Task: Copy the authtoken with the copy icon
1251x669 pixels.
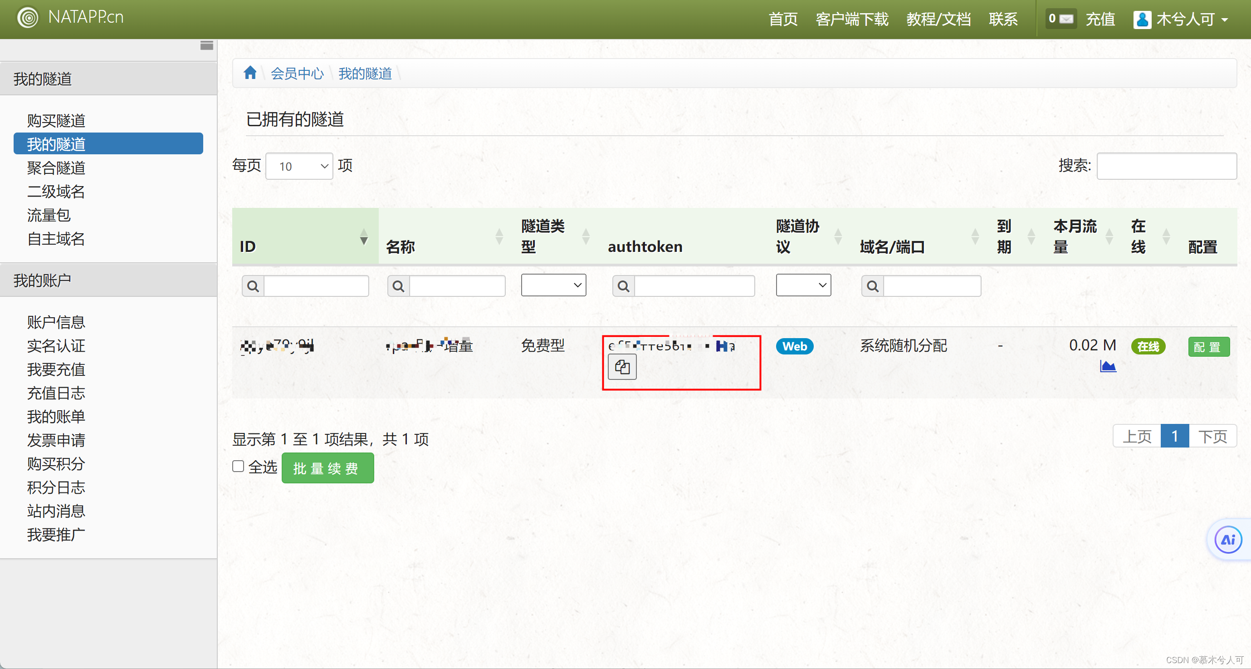Action: coord(622,367)
